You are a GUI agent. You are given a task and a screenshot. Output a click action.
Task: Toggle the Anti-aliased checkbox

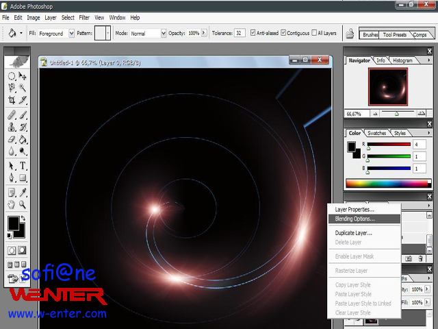(x=254, y=33)
